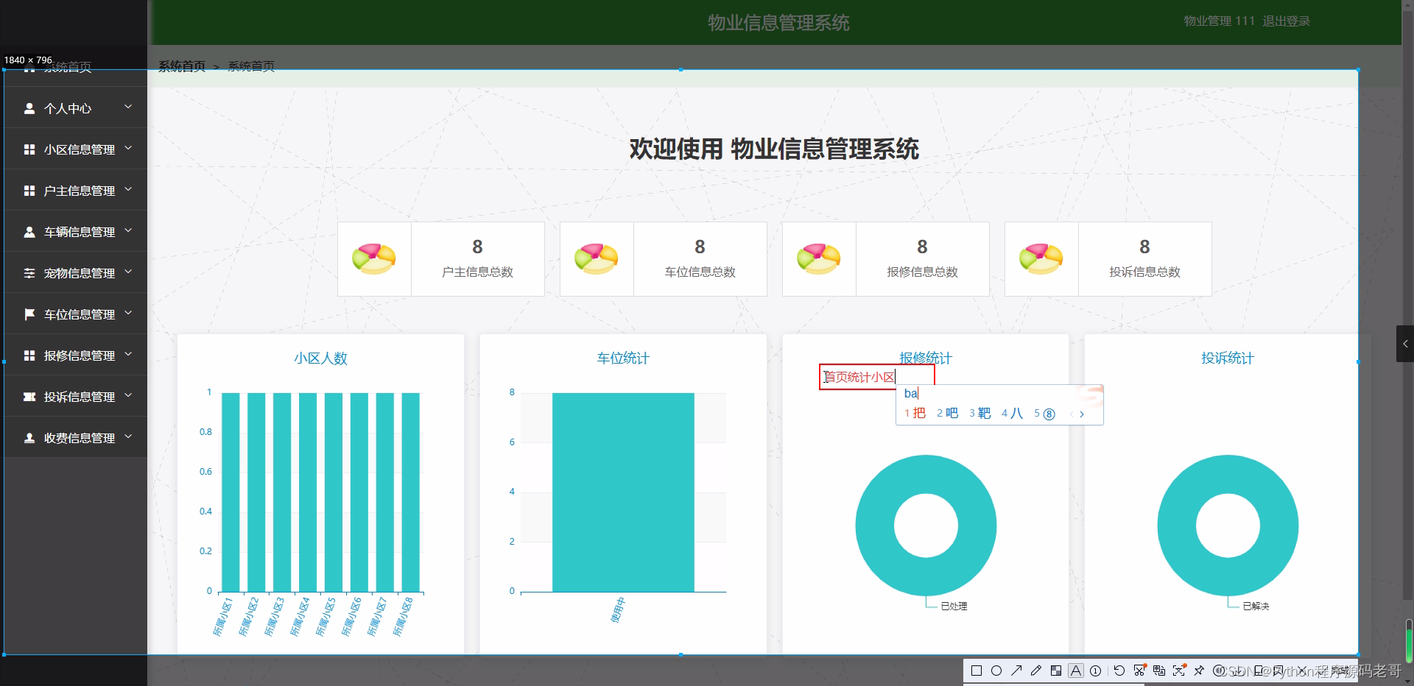The height and width of the screenshot is (686, 1414).
Task: Select the rectangle annotation tool
Action: tap(977, 671)
